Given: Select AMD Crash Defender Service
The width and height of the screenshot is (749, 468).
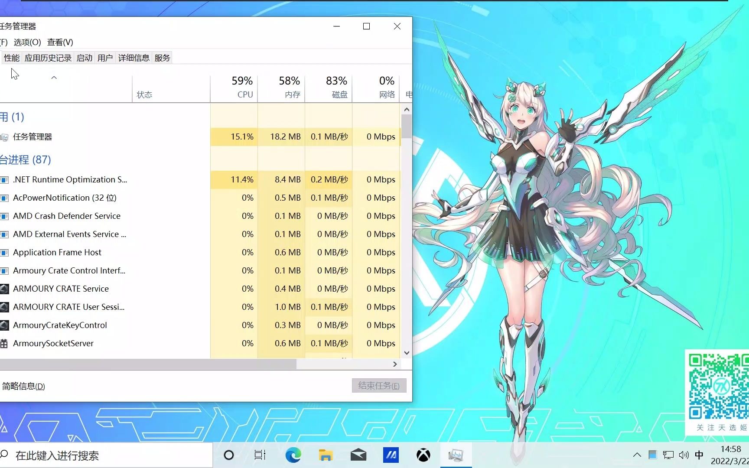Looking at the screenshot, I should [199, 216].
